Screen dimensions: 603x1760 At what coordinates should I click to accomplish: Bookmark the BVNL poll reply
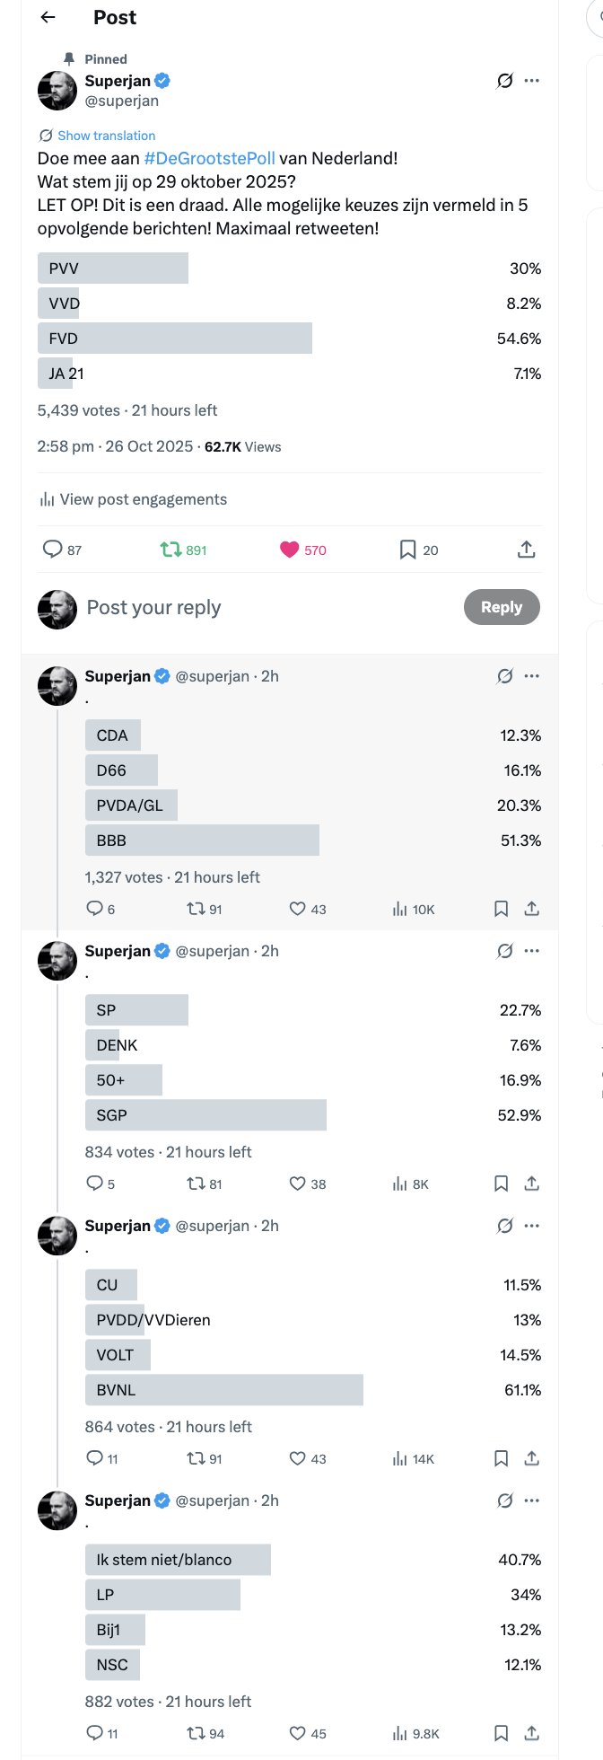pos(502,1458)
